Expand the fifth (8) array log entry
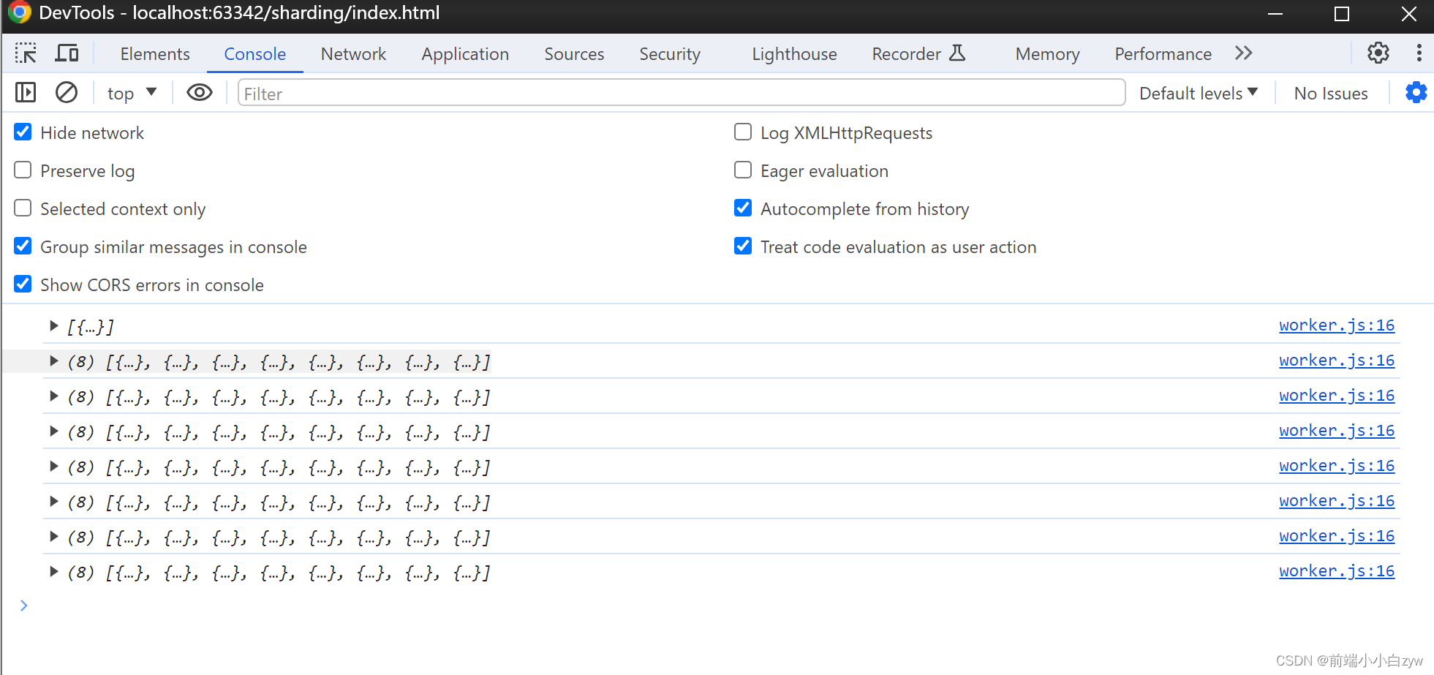This screenshot has width=1434, height=675. click(53, 501)
